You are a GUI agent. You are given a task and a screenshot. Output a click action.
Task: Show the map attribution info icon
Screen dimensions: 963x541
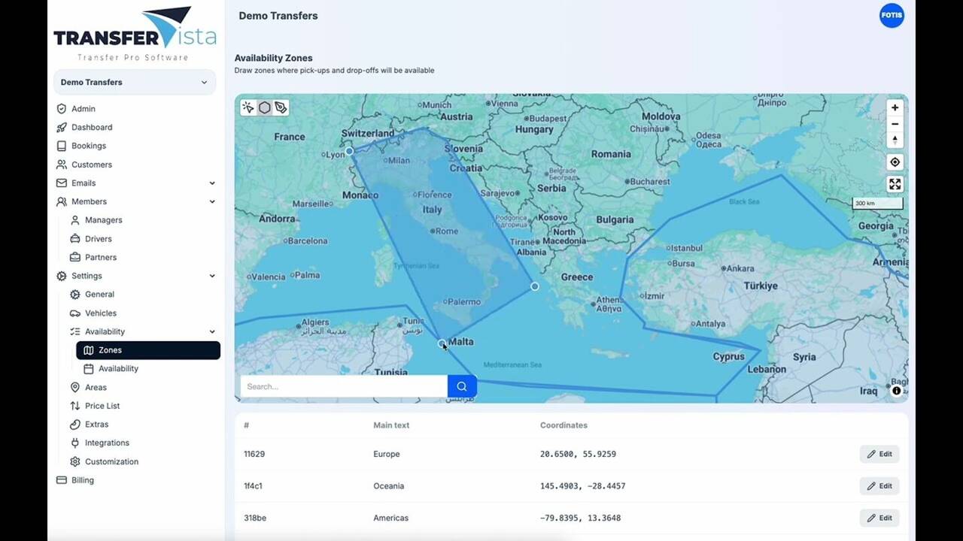pos(896,391)
